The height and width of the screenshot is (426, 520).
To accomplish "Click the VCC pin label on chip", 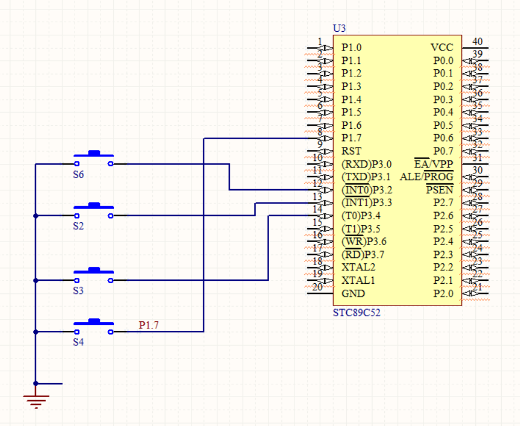I will pos(442,48).
